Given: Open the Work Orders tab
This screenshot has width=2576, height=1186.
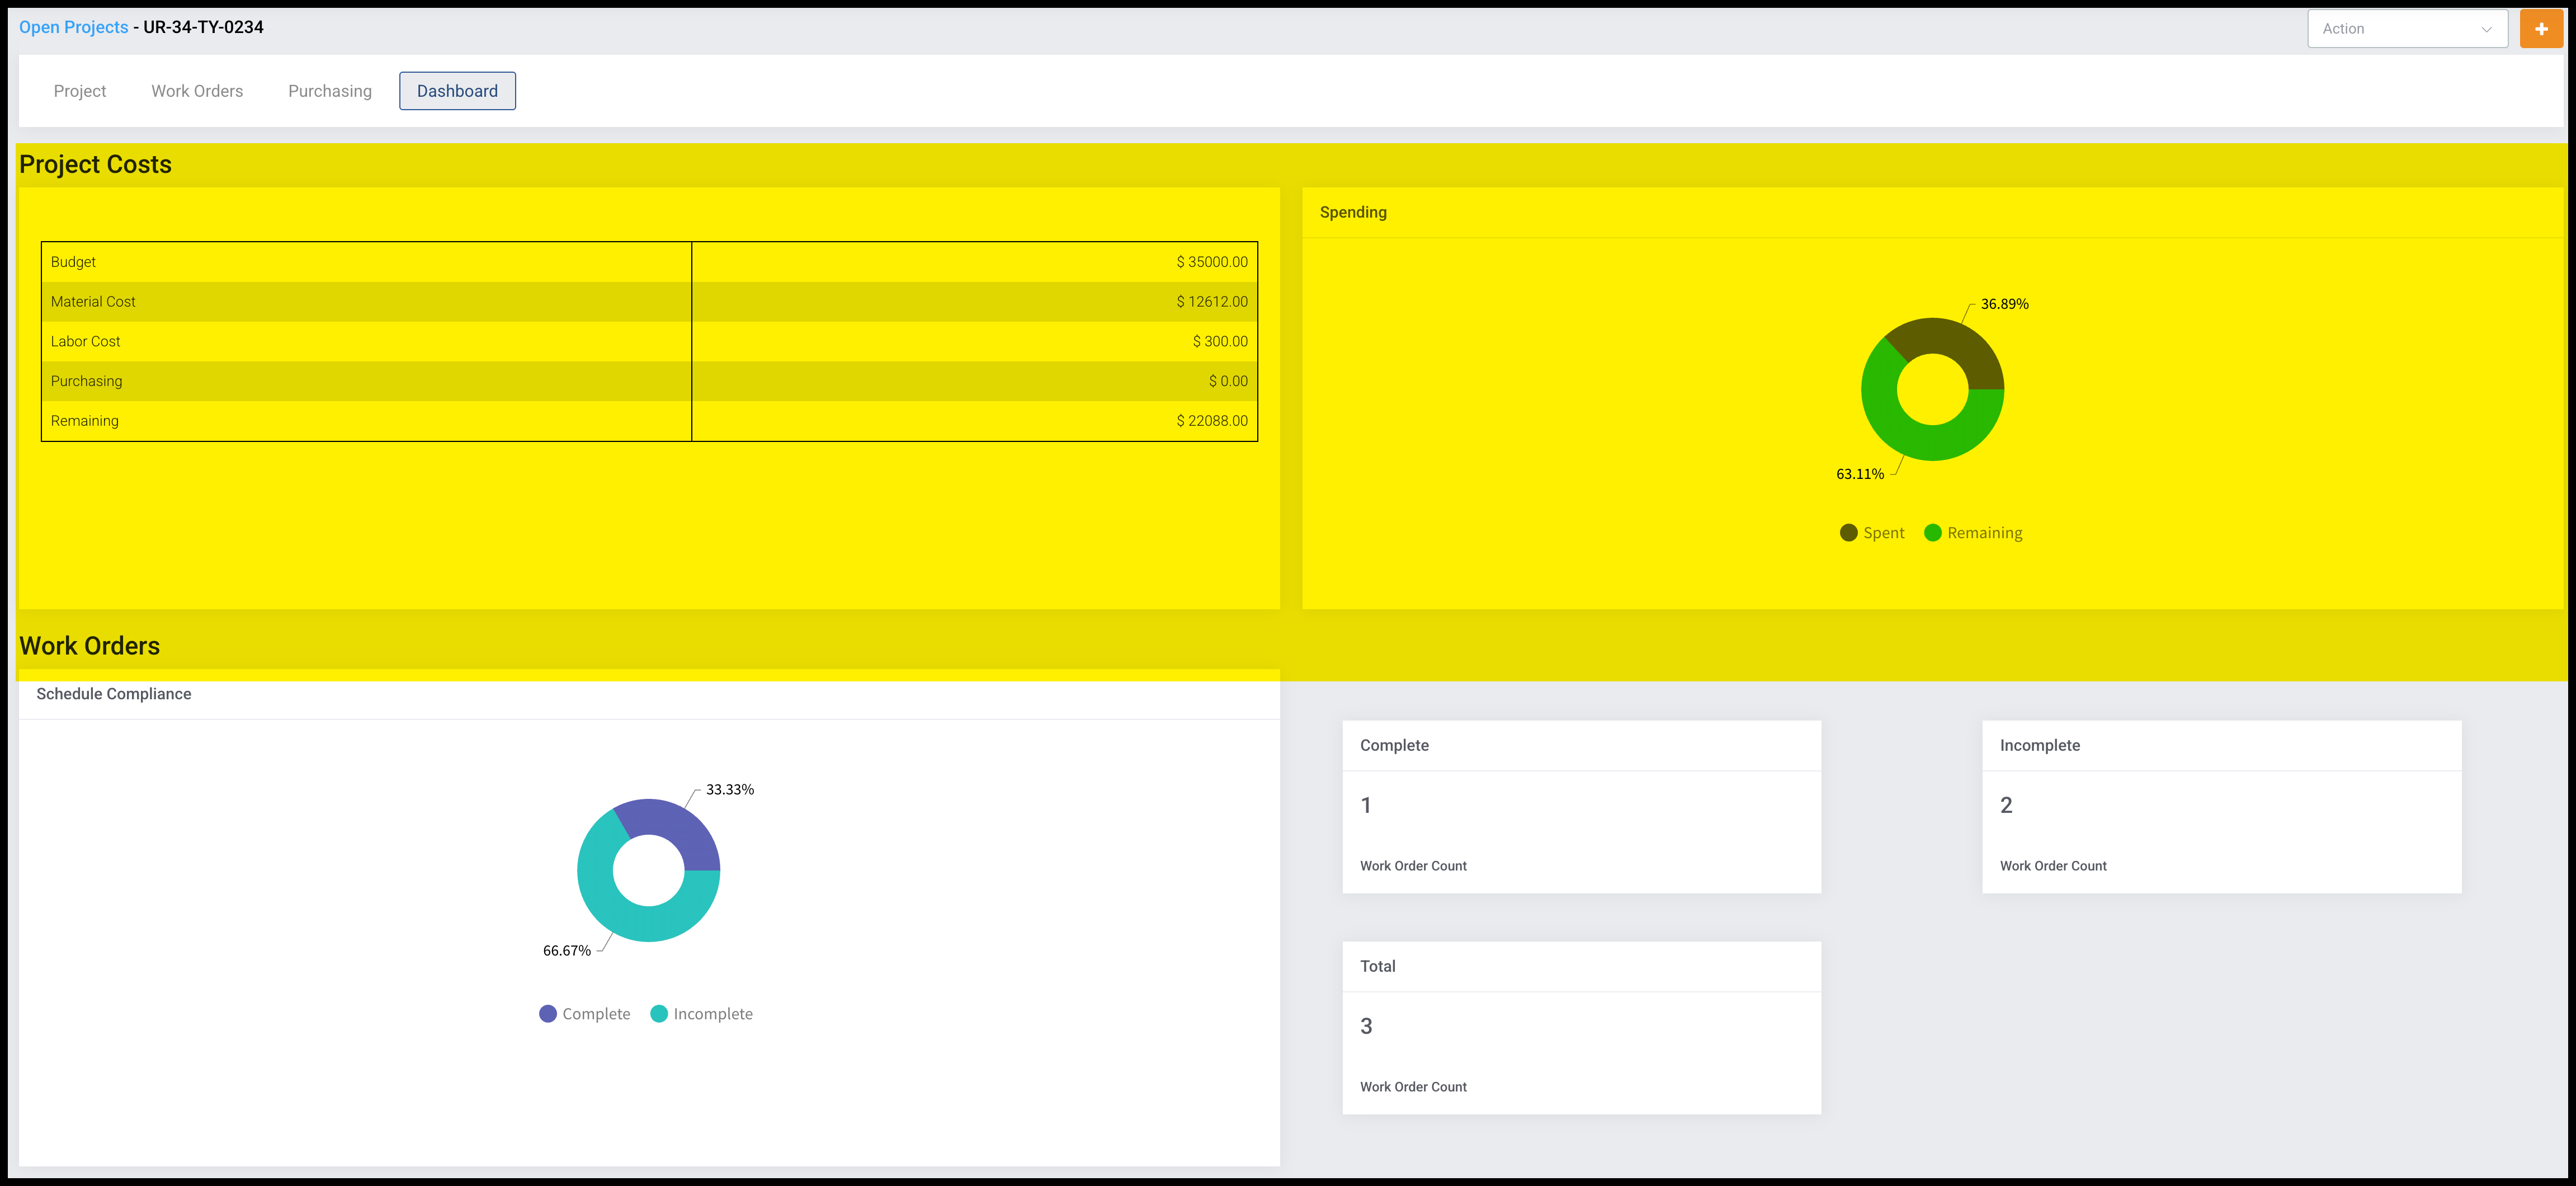Looking at the screenshot, I should click(197, 91).
